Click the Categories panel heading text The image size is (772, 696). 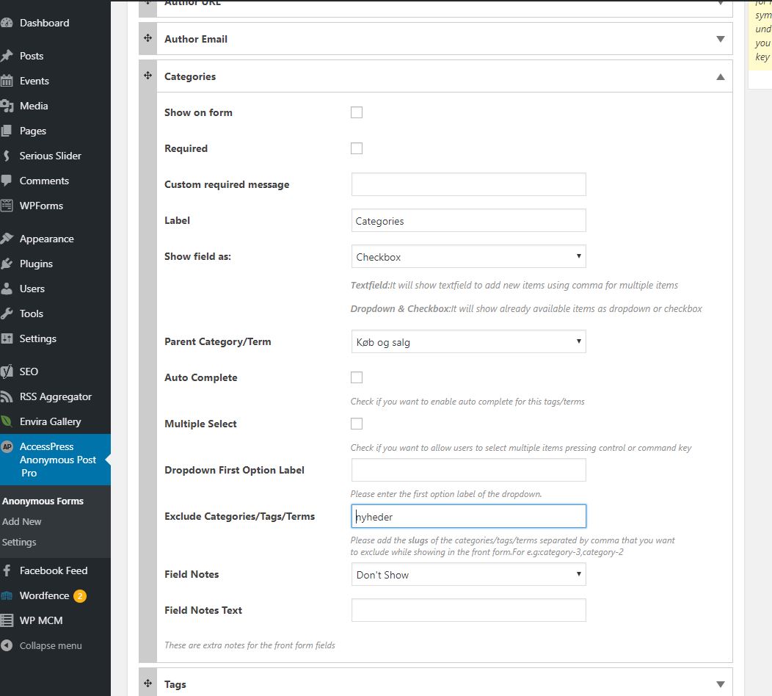[190, 76]
